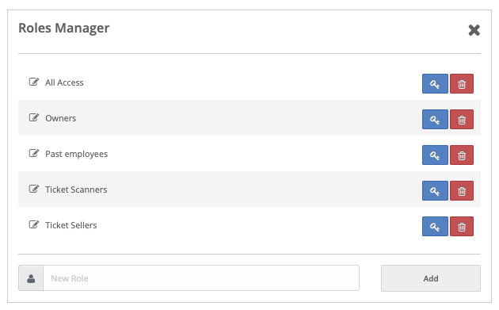Edit the Past employees name icon

tap(34, 153)
